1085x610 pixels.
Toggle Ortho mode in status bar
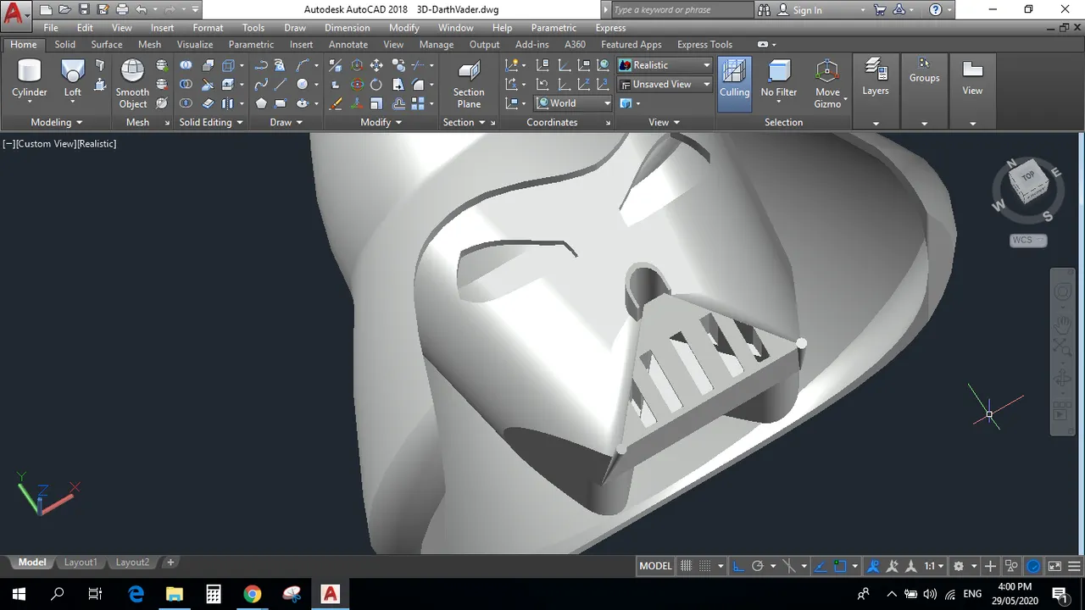click(737, 566)
